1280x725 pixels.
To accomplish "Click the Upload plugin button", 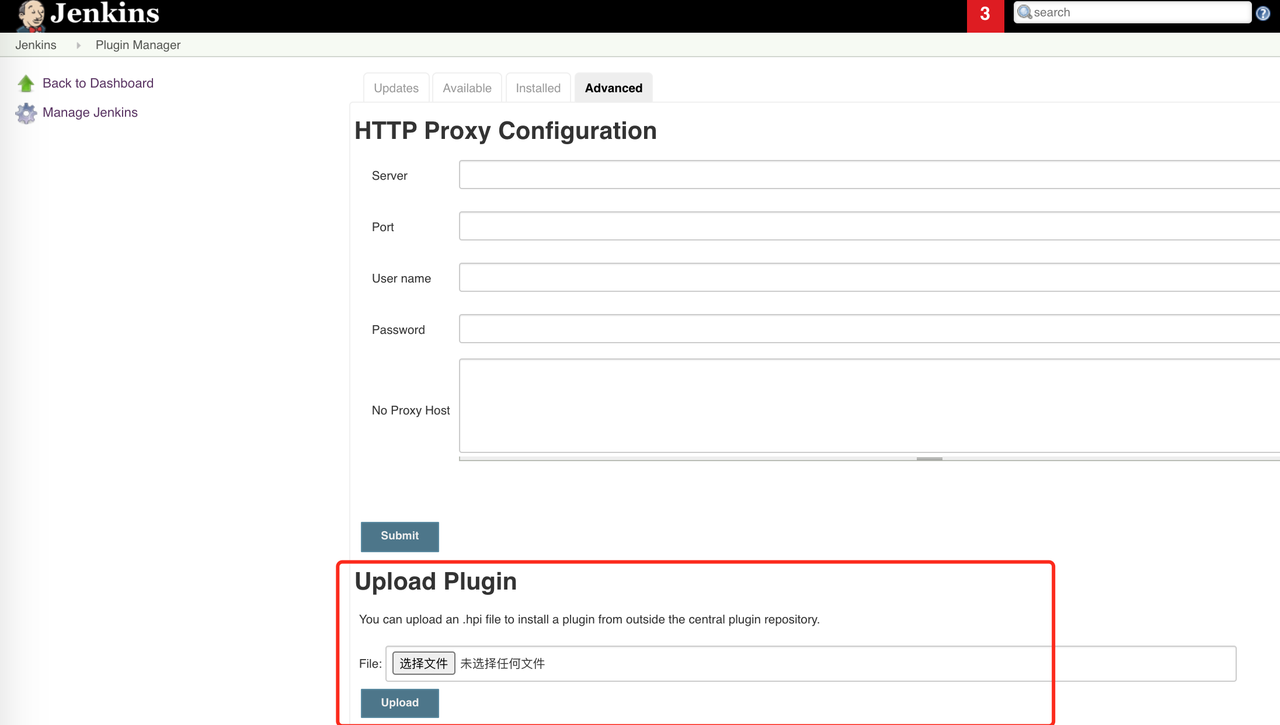I will click(400, 703).
